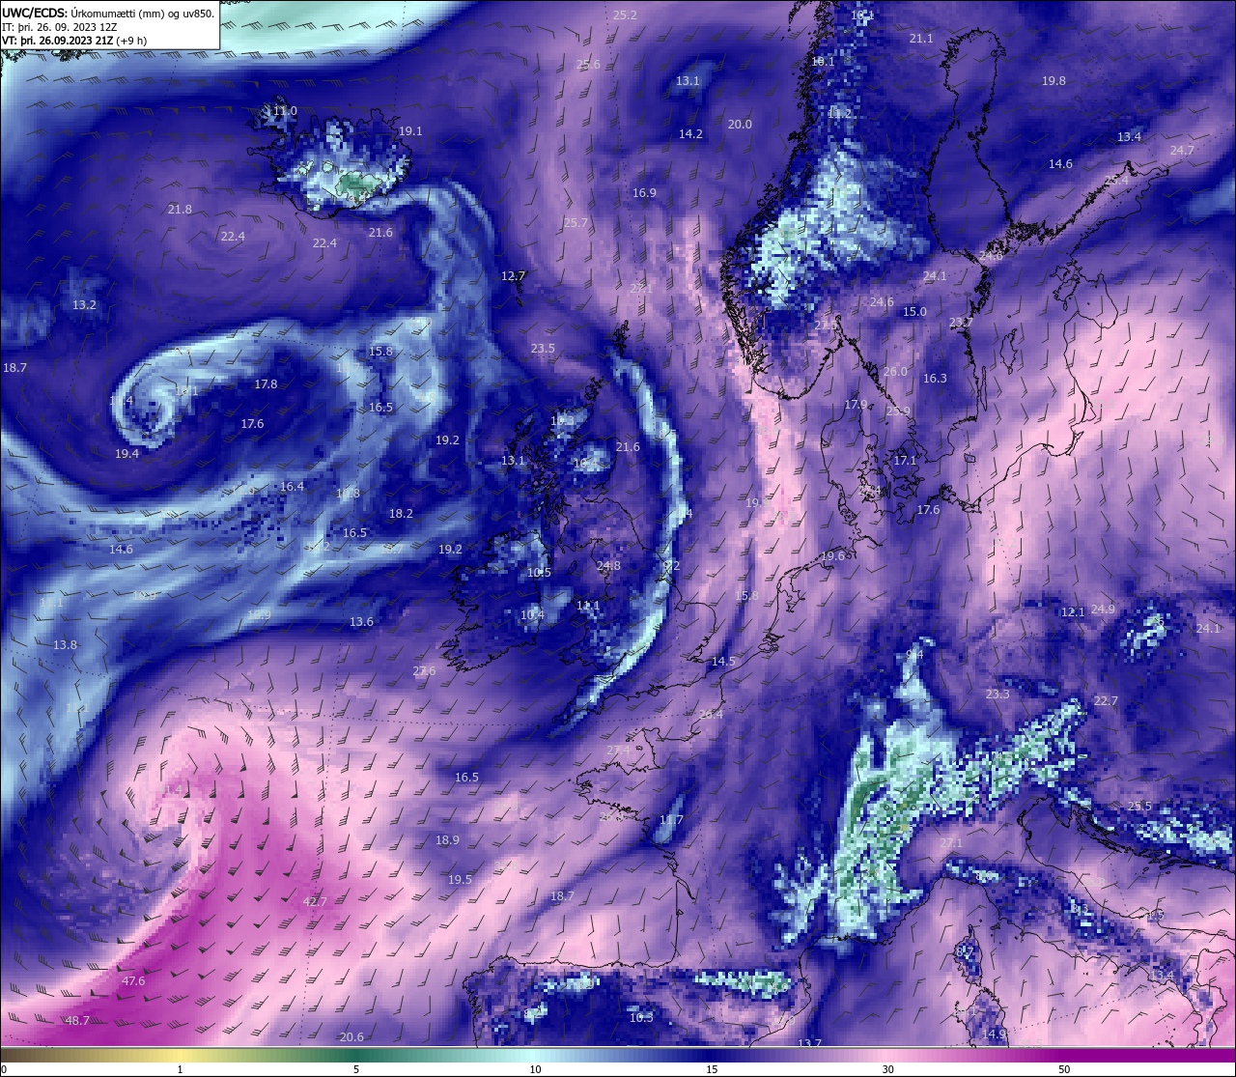
Task: Click the 11.0 value over Iceland
Action: pos(285,111)
